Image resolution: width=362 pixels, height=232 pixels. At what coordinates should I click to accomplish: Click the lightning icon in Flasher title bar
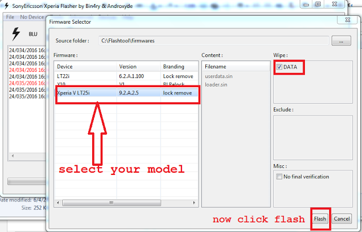click(6, 6)
